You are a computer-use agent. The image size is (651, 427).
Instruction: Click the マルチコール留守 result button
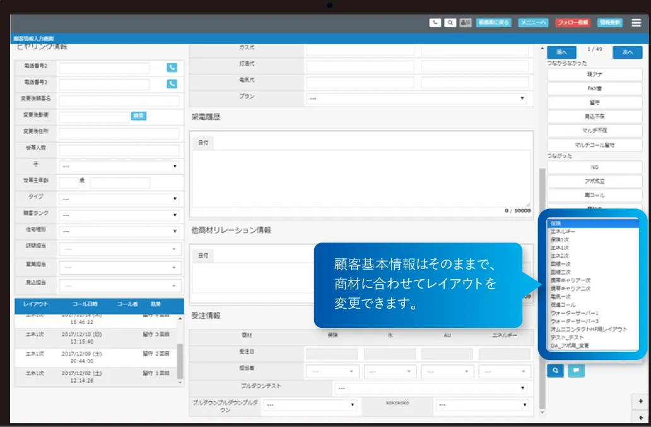(594, 145)
